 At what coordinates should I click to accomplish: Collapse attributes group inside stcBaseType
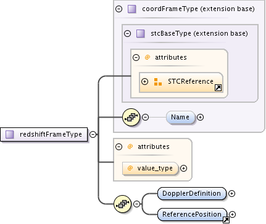point(136,57)
